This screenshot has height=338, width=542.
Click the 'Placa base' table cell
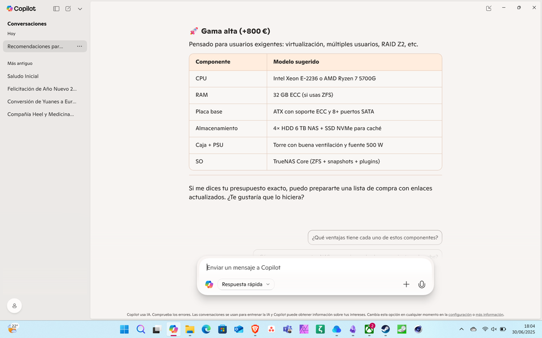point(228,112)
